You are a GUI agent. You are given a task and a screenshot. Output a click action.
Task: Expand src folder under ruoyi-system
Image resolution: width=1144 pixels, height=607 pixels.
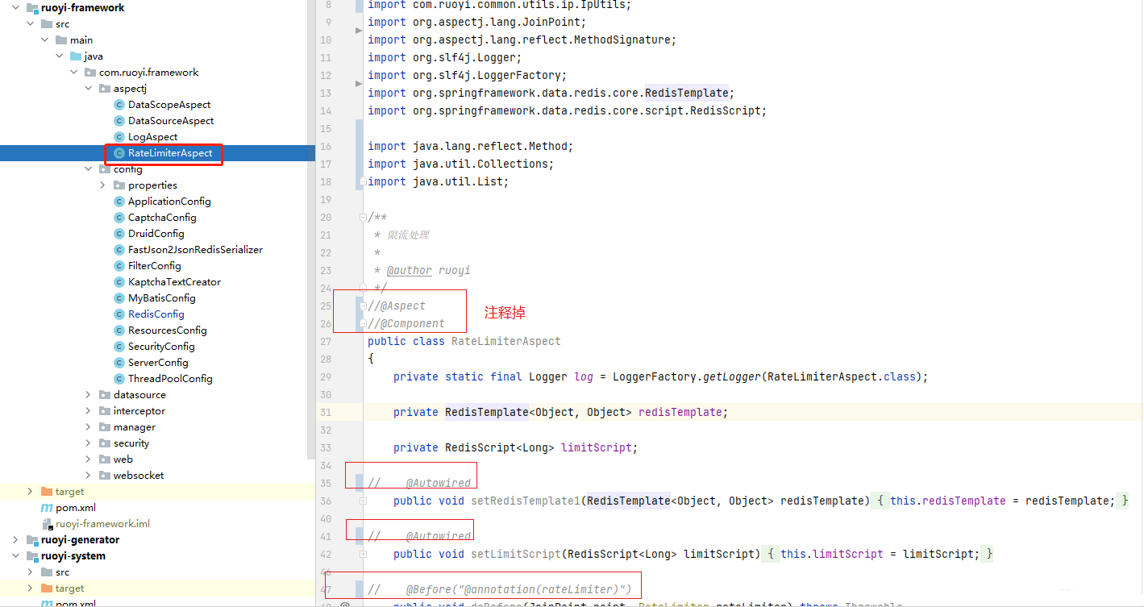pos(30,572)
